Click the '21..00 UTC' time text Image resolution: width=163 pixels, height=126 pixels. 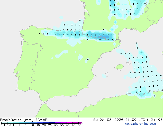pyautogui.click(x=135, y=120)
